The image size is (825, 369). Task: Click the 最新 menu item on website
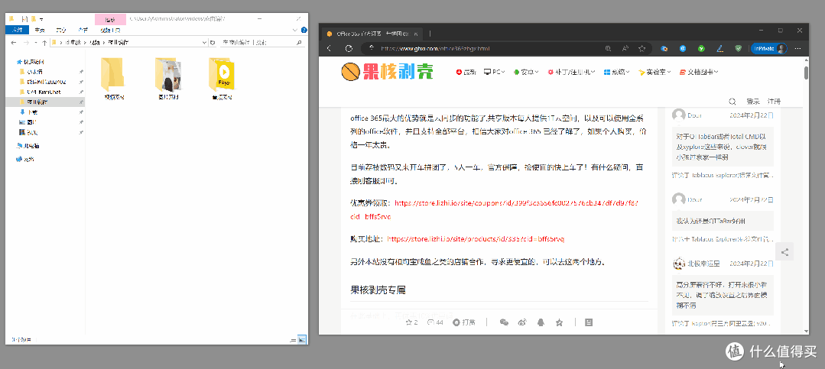pos(466,72)
